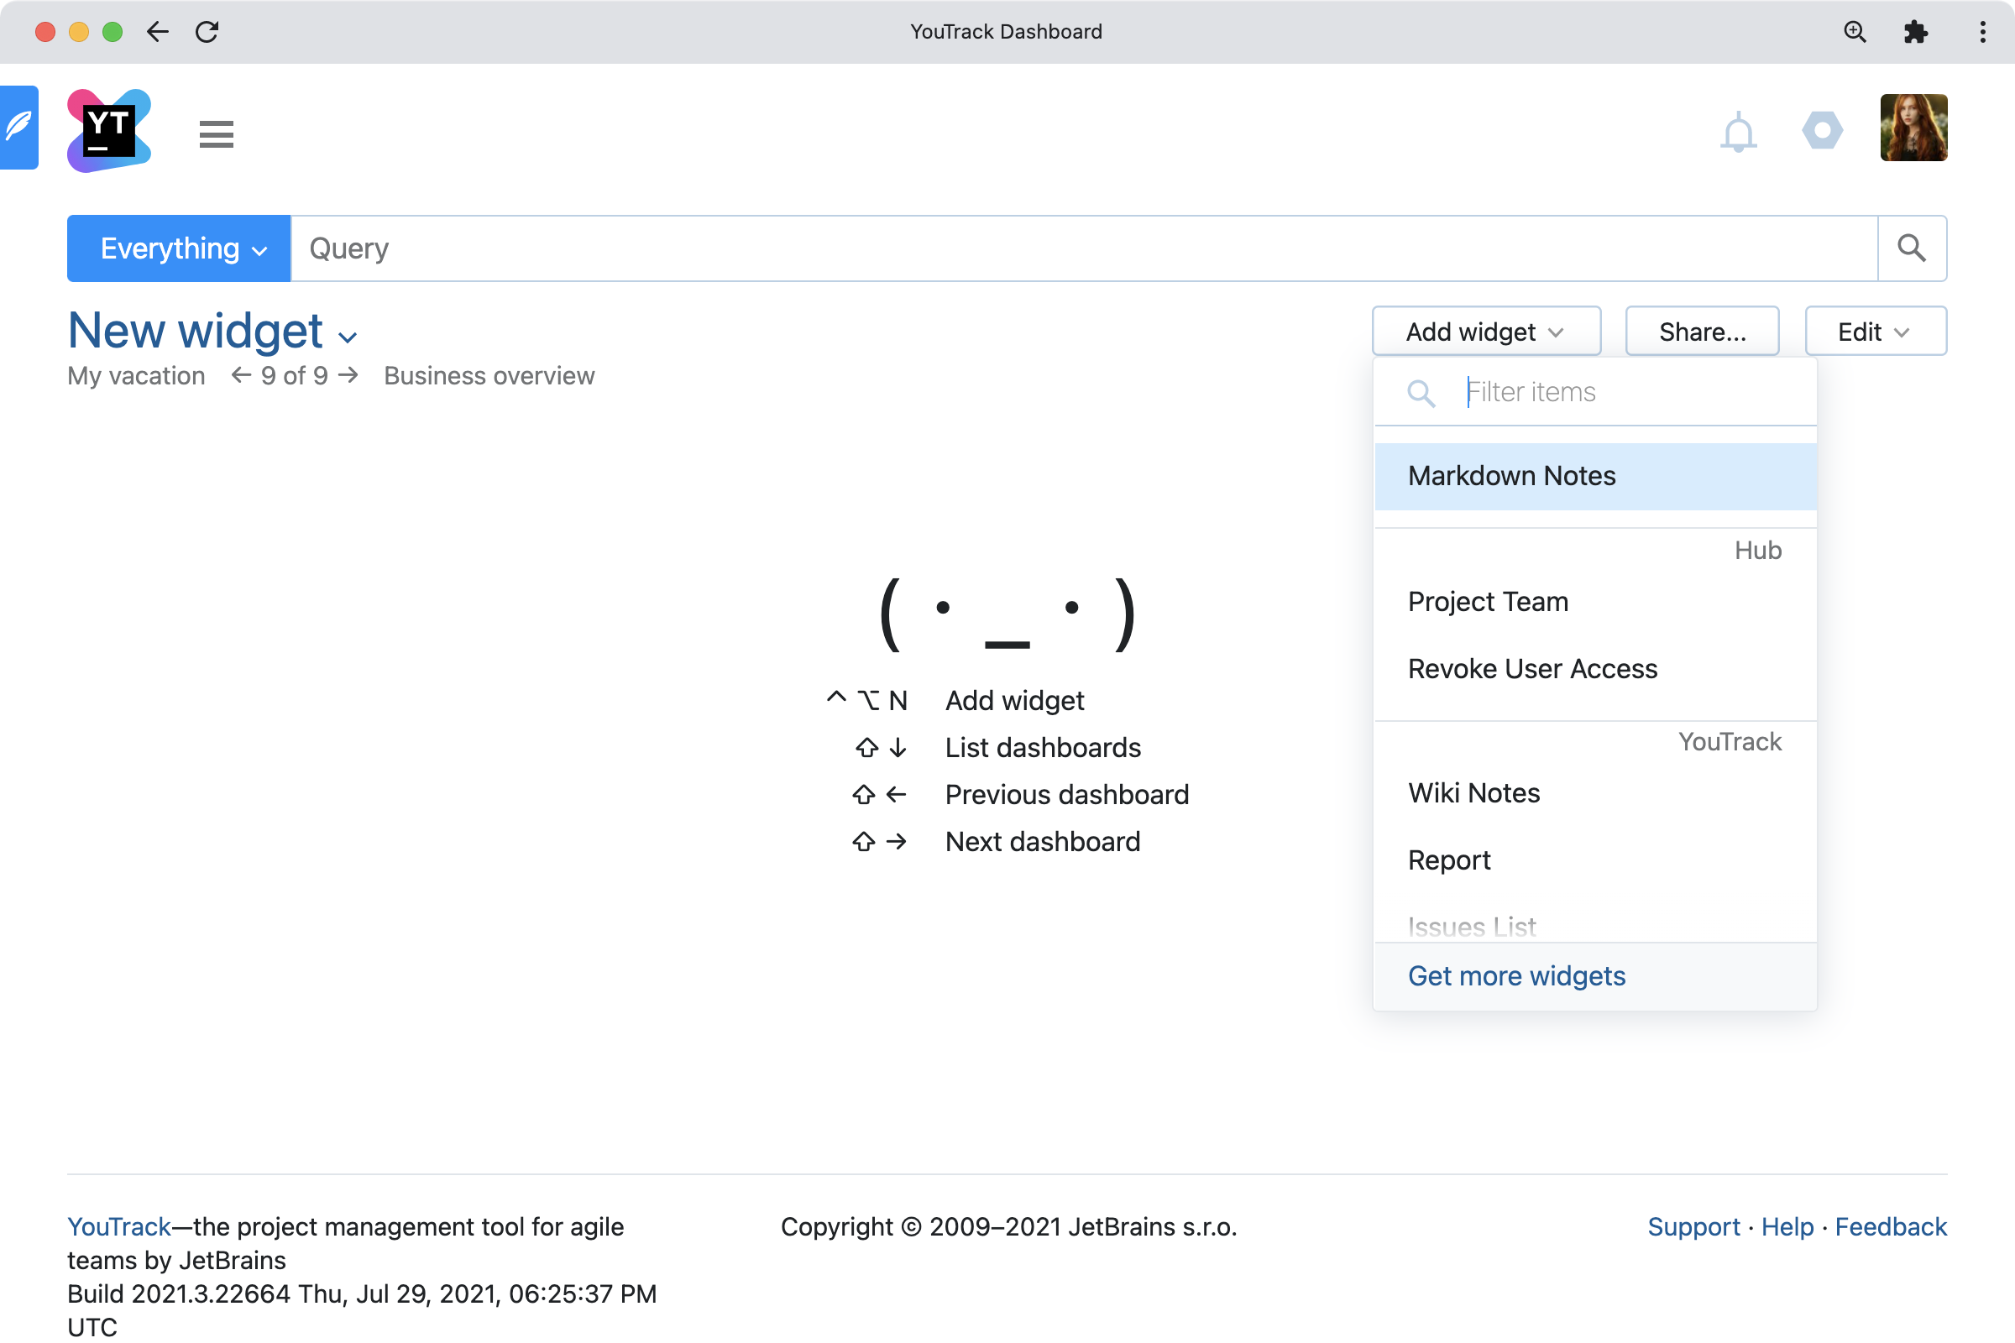Click the Hub section header

pos(1758,550)
